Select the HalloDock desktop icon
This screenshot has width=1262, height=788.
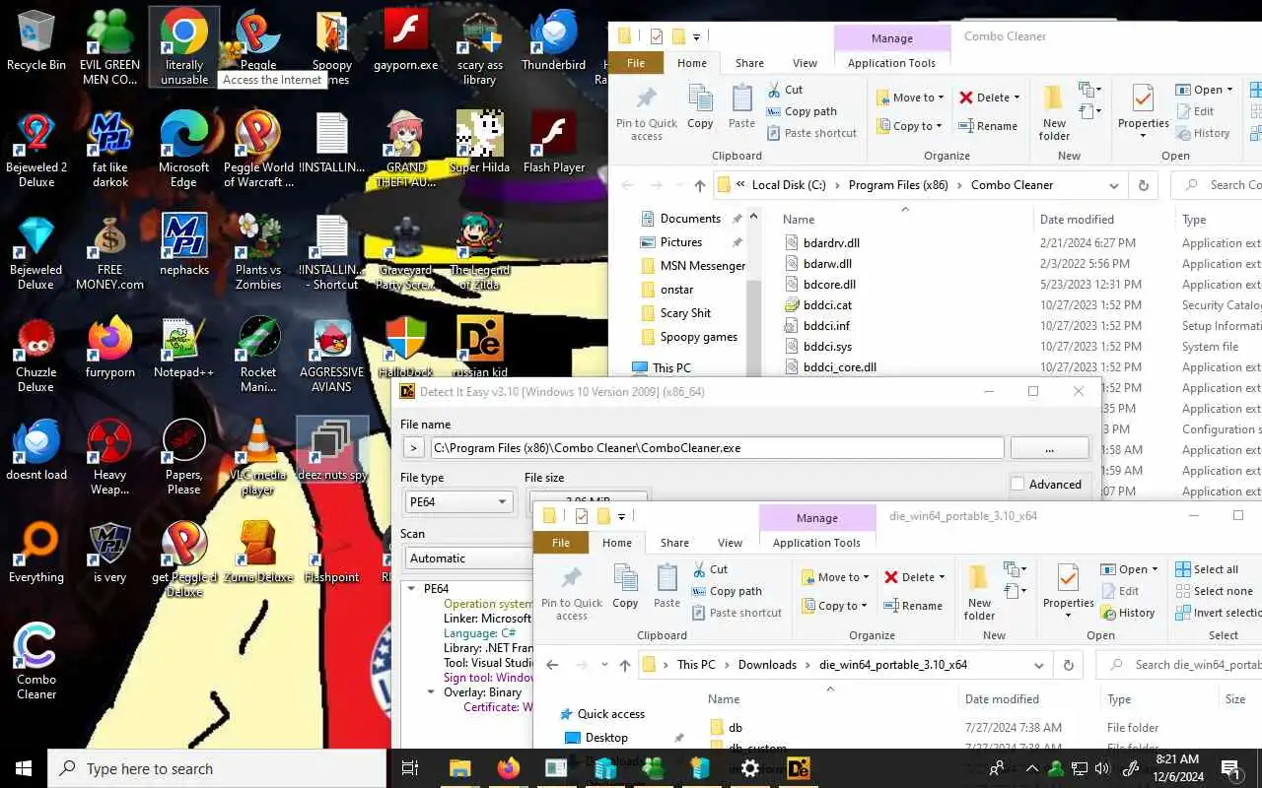coord(406,348)
